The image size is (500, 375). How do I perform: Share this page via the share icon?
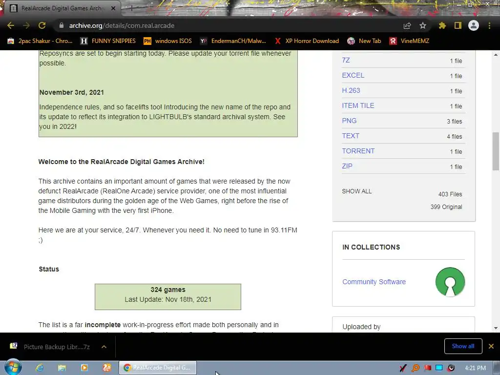tap(407, 25)
